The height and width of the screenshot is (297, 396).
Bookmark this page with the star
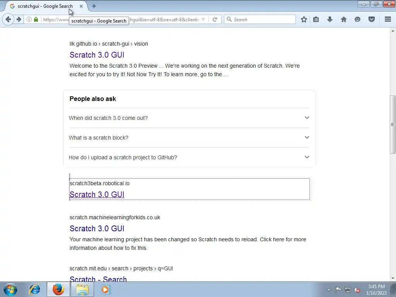point(304,19)
